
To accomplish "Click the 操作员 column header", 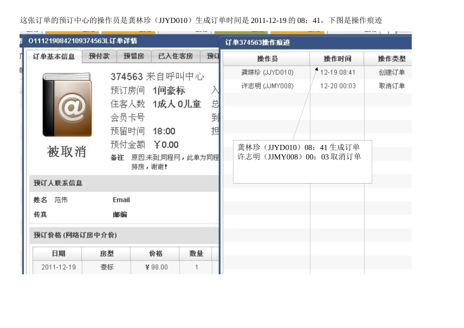I will 267,59.
